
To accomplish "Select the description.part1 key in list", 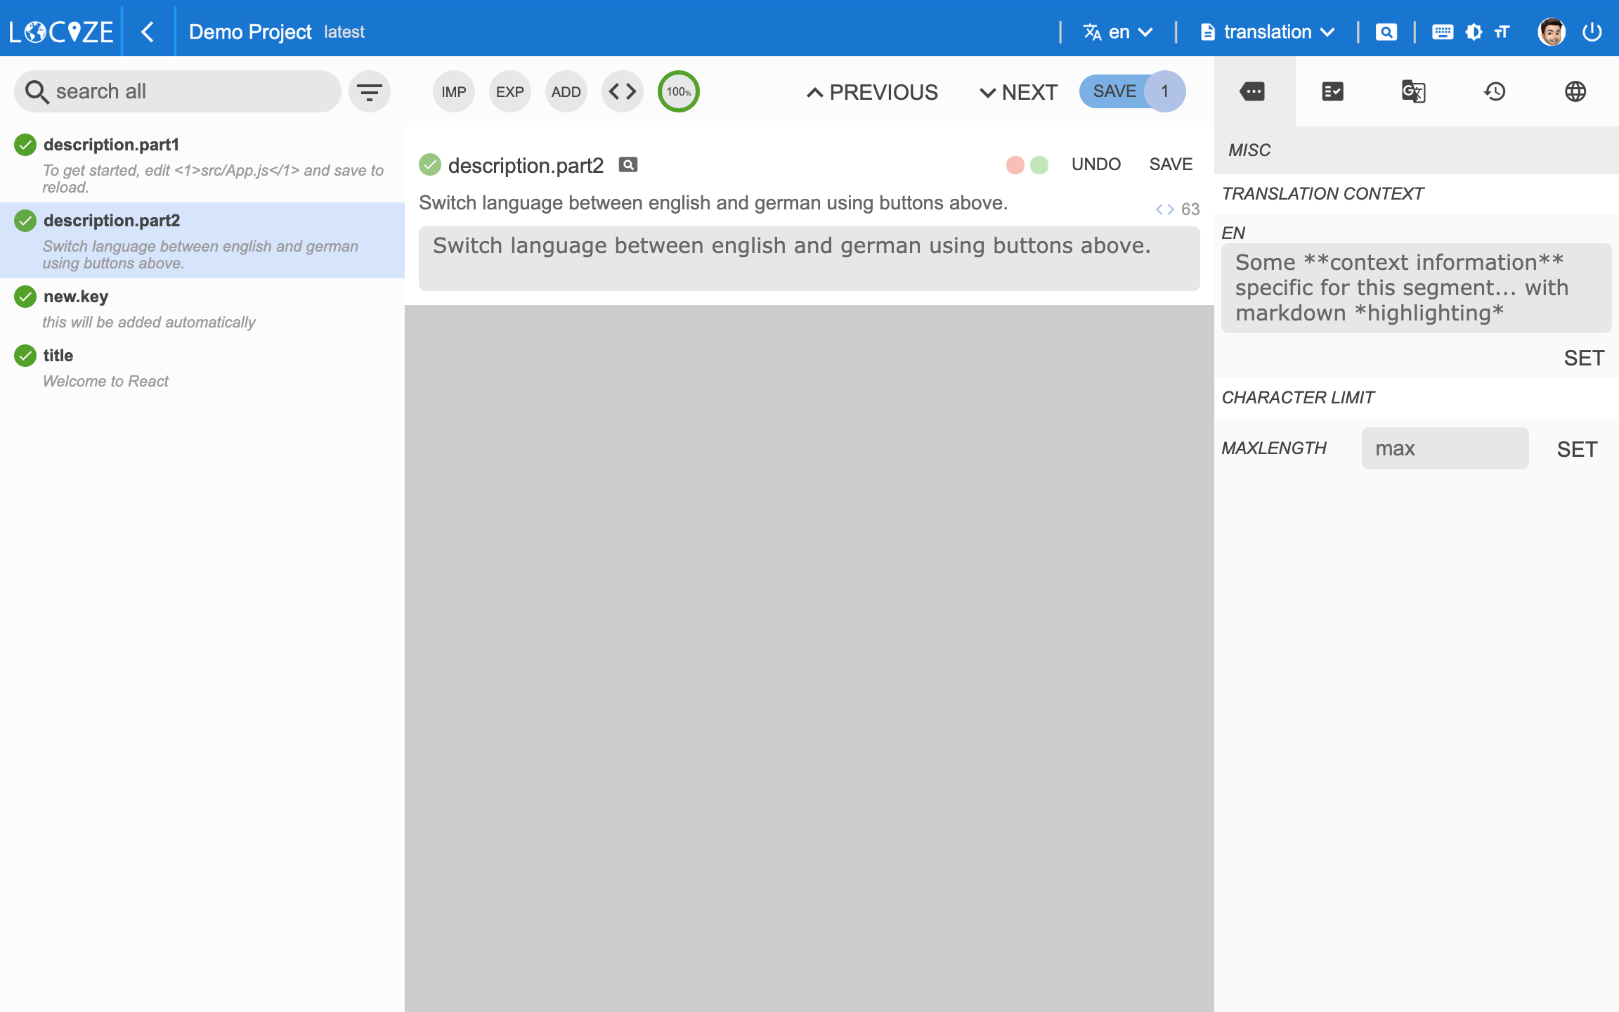I will pos(111,145).
